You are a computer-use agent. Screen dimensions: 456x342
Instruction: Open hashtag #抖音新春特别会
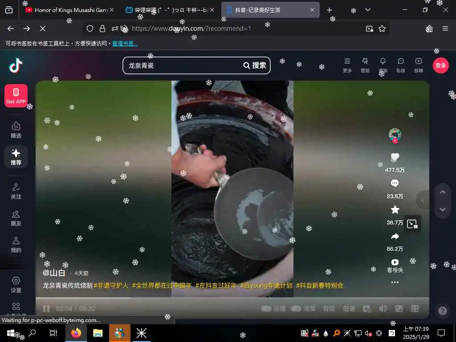320,285
